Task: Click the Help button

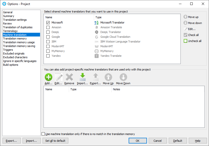Action: pyautogui.click(x=198, y=141)
